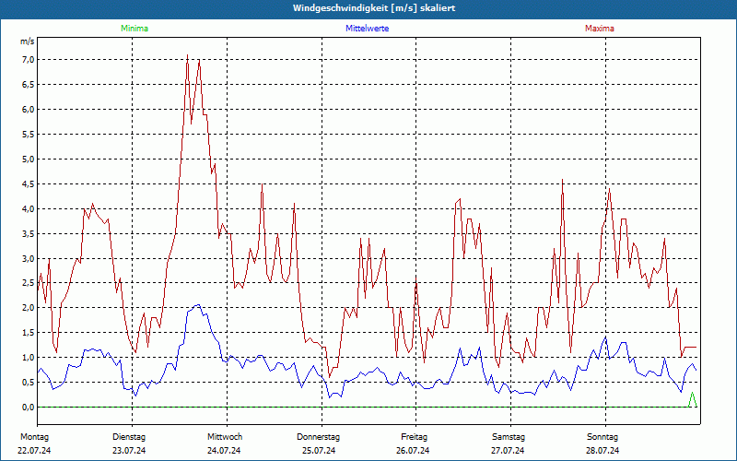Viewport: 737px width, 461px height.
Task: Click the '28.07.24' date label
Action: [602, 451]
